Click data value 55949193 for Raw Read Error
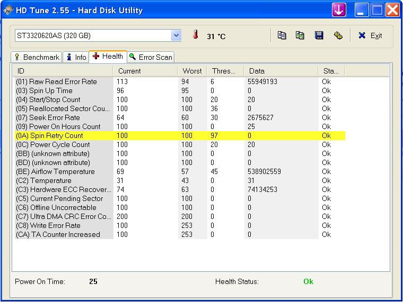 262,81
